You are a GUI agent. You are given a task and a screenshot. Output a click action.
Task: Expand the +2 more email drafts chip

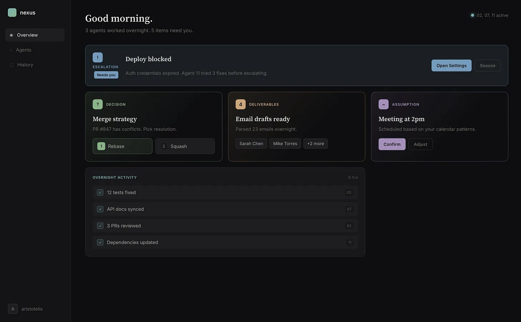coord(315,143)
